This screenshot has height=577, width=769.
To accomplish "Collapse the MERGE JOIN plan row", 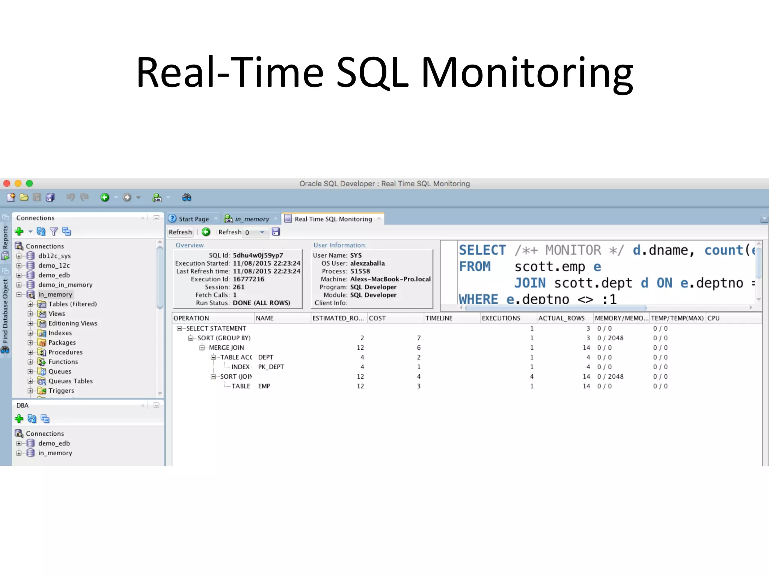I will coord(202,347).
